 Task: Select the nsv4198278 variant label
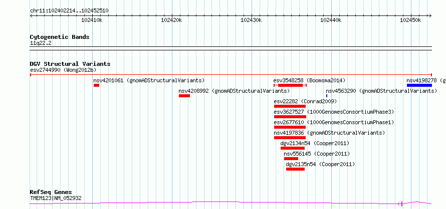(x=426, y=80)
